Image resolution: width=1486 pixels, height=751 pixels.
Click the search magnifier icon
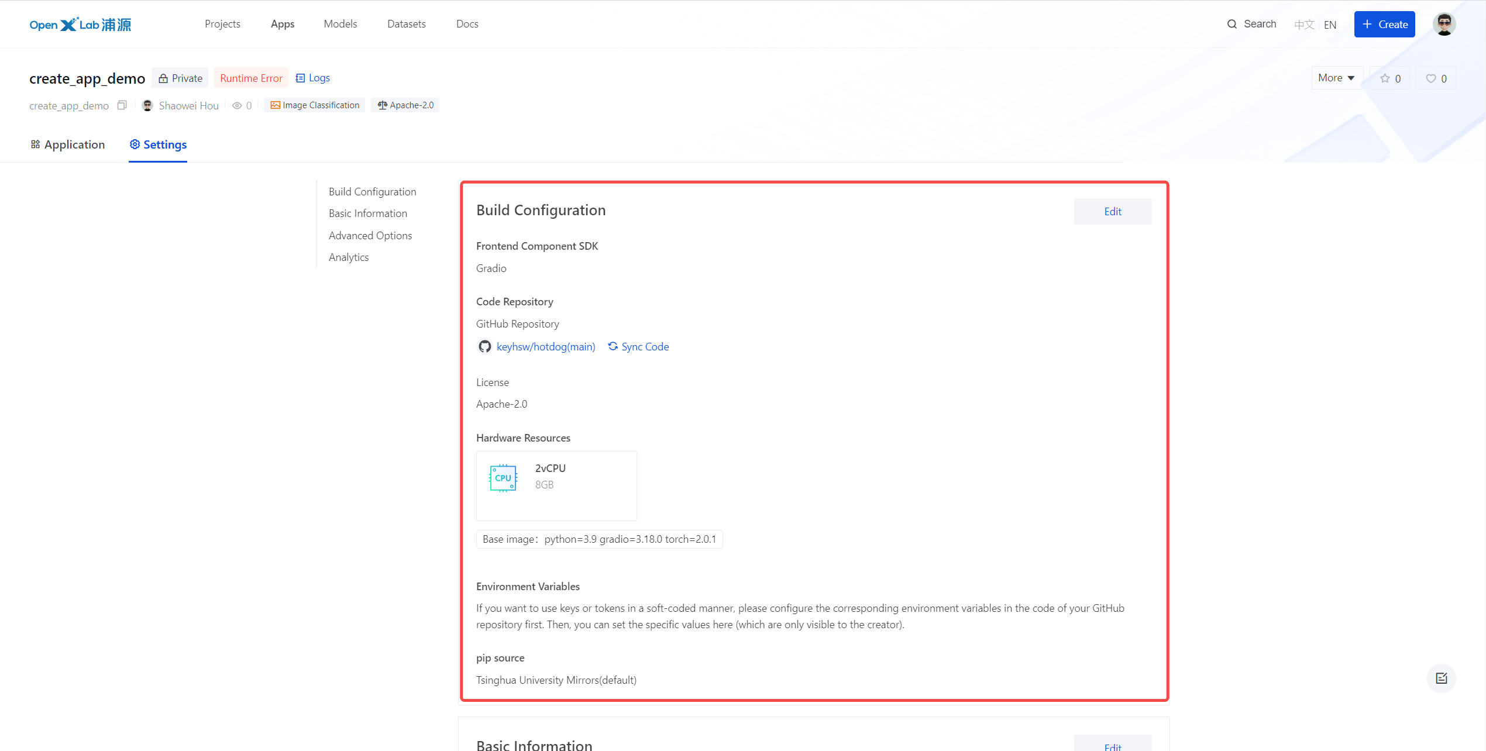click(x=1232, y=24)
